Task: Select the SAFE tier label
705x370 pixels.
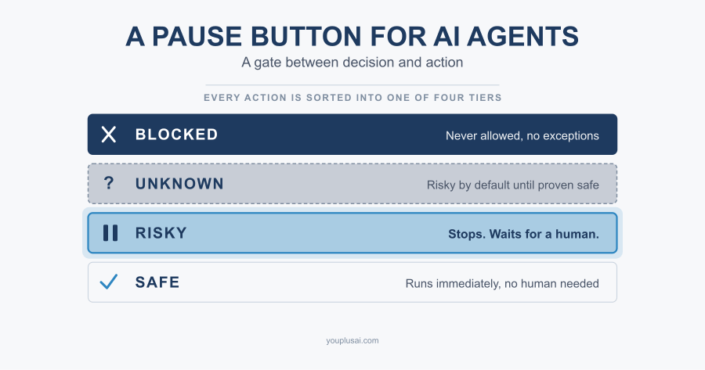Action: 157,282
